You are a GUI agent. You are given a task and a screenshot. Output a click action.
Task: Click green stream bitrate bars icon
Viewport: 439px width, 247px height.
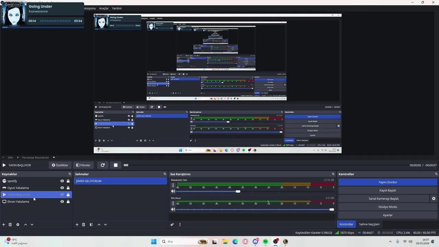pyautogui.click(x=337, y=233)
